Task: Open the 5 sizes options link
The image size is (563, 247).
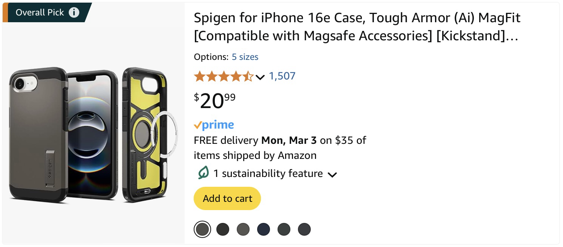Action: point(245,57)
